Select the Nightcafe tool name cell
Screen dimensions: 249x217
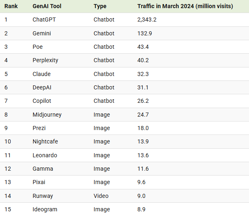point(45,141)
